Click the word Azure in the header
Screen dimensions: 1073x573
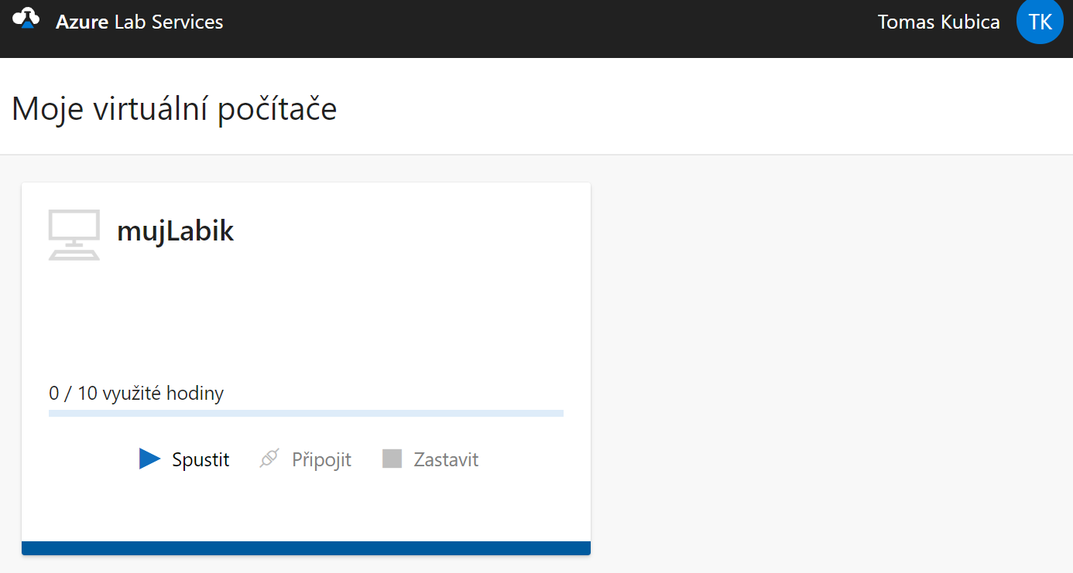click(82, 22)
